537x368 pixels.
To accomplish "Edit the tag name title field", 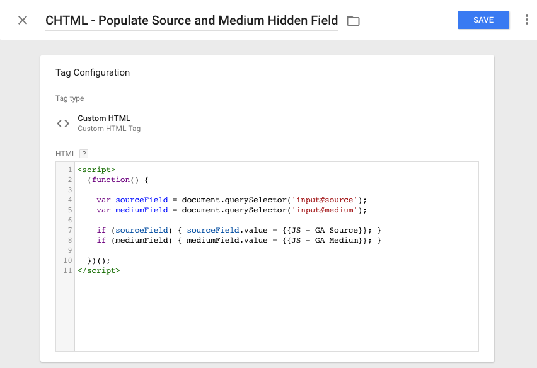I will pos(192,21).
